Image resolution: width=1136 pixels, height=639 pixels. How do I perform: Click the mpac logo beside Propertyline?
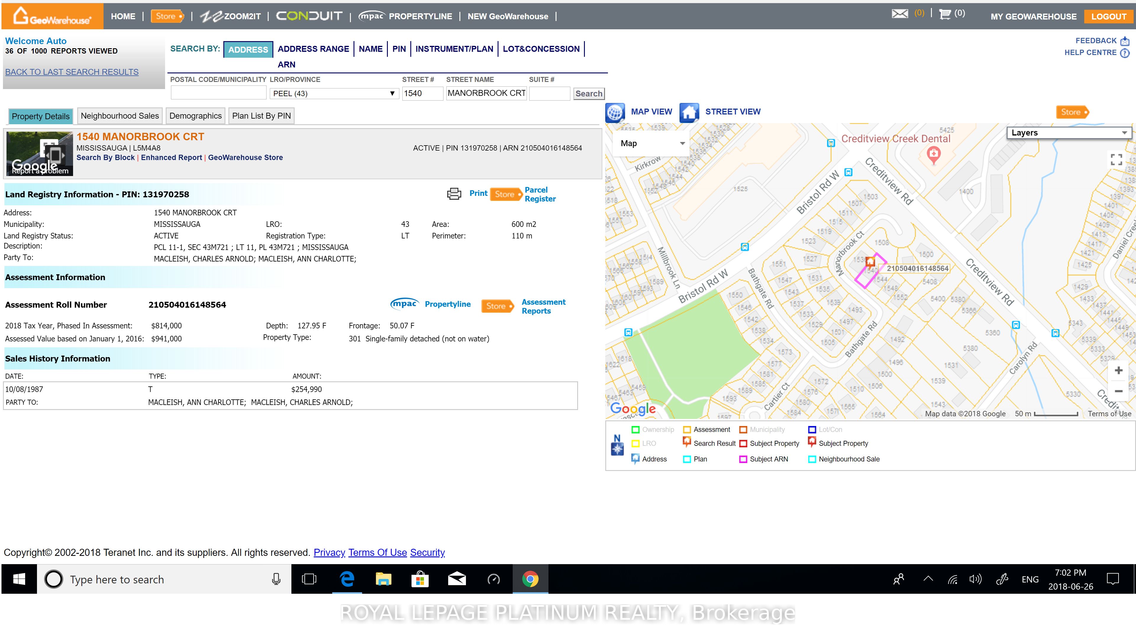tap(404, 304)
